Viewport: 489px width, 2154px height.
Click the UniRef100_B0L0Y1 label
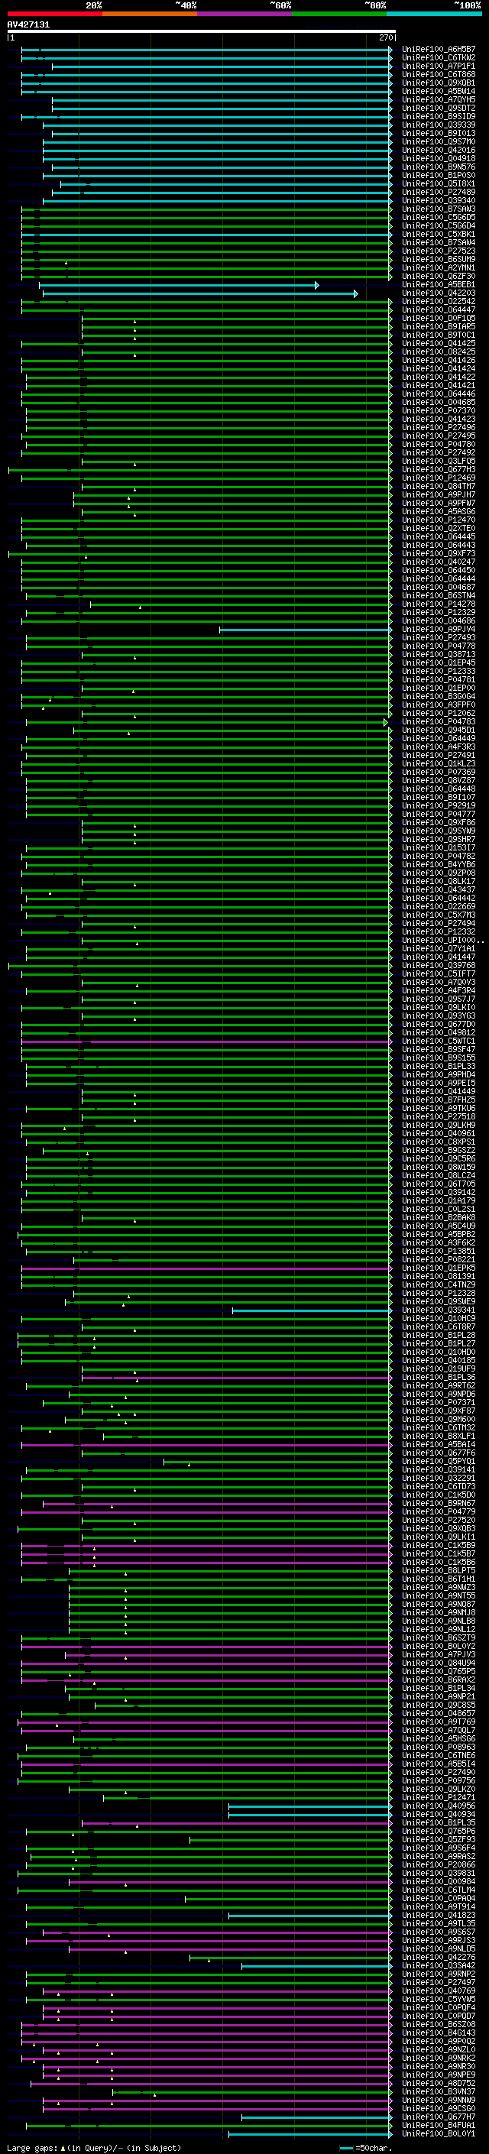tap(439, 2133)
